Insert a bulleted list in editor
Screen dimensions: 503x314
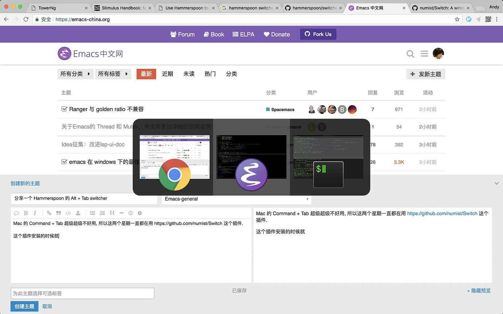93,213
